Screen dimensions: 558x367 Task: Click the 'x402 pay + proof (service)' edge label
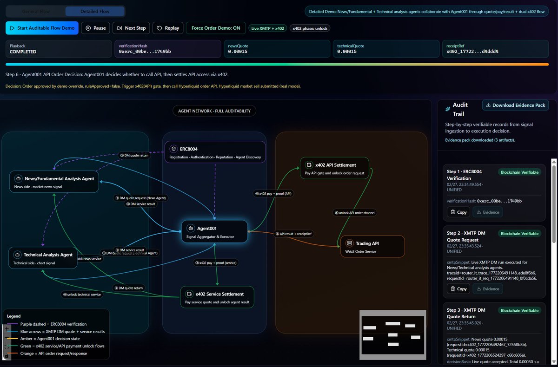(216, 262)
